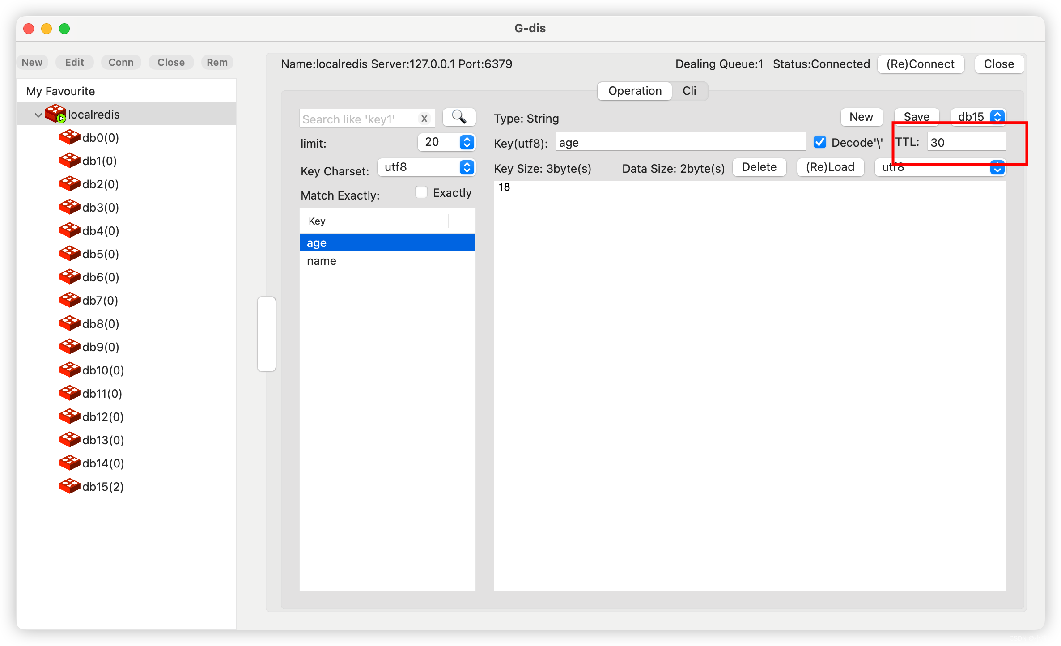This screenshot has height=646, width=1061.
Task: Click the (Re)Load button
Action: click(x=830, y=167)
